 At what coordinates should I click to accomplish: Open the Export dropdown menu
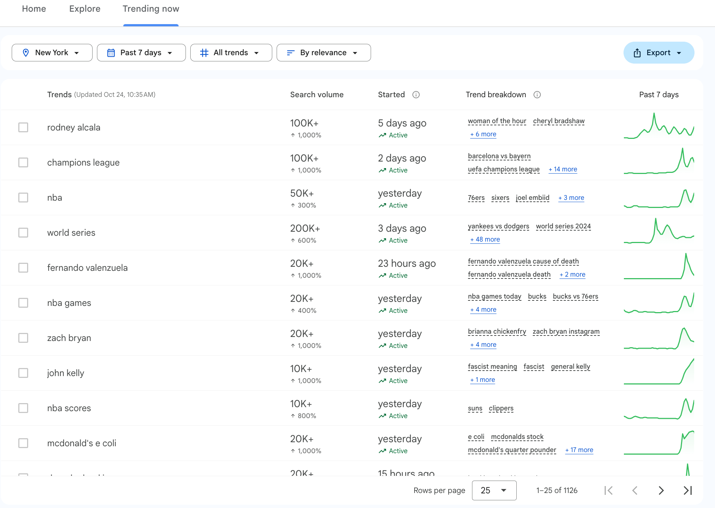[659, 53]
